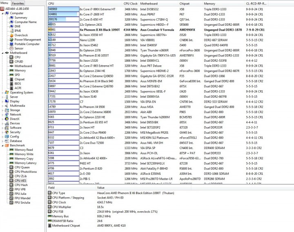This screenshot has width=294, height=232.
Task: Select the Portable Computer icon
Action: pos(11,44)
